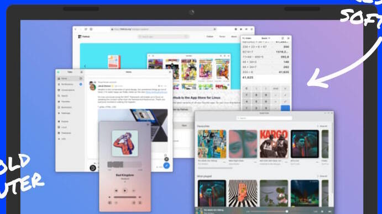Image resolution: width=382 pixels, height=214 pixels.
Task: Click the play button in music player
Action: click(125, 191)
